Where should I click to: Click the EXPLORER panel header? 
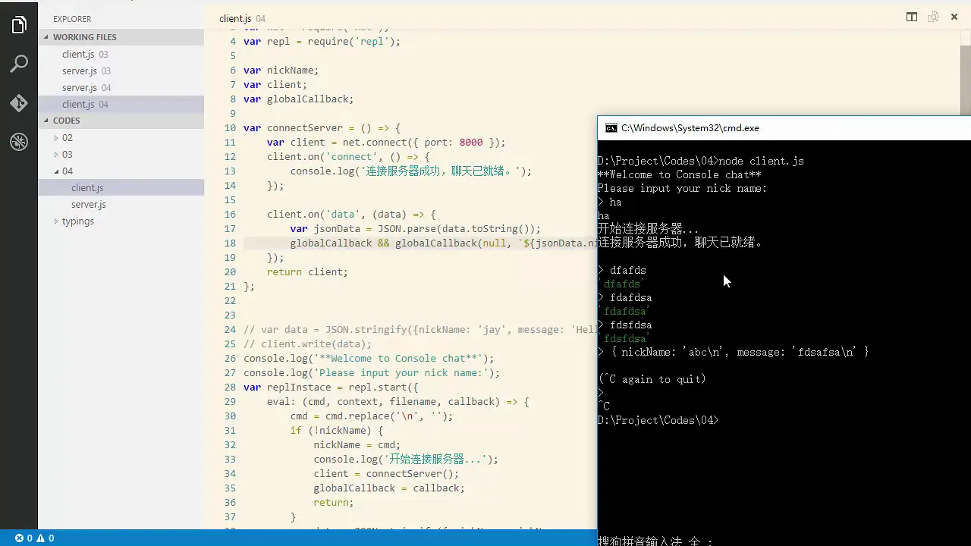pyautogui.click(x=72, y=19)
